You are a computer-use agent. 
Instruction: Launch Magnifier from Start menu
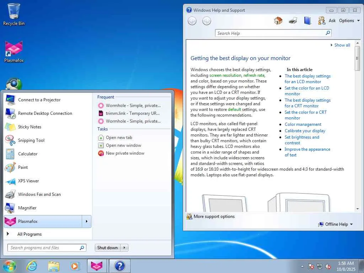point(48,208)
